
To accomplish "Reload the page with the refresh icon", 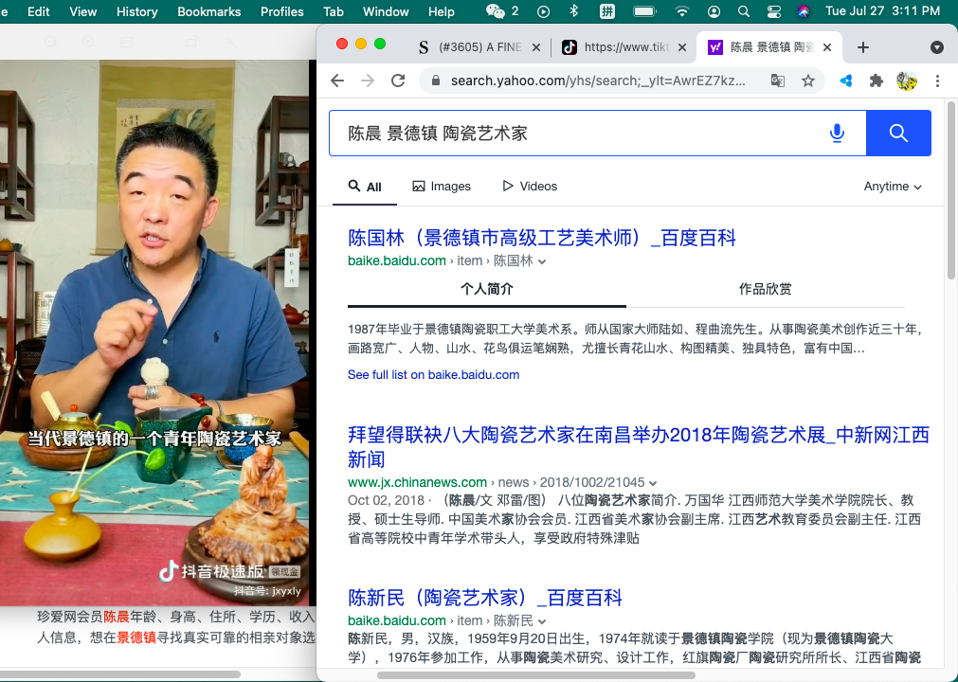I will click(x=398, y=81).
